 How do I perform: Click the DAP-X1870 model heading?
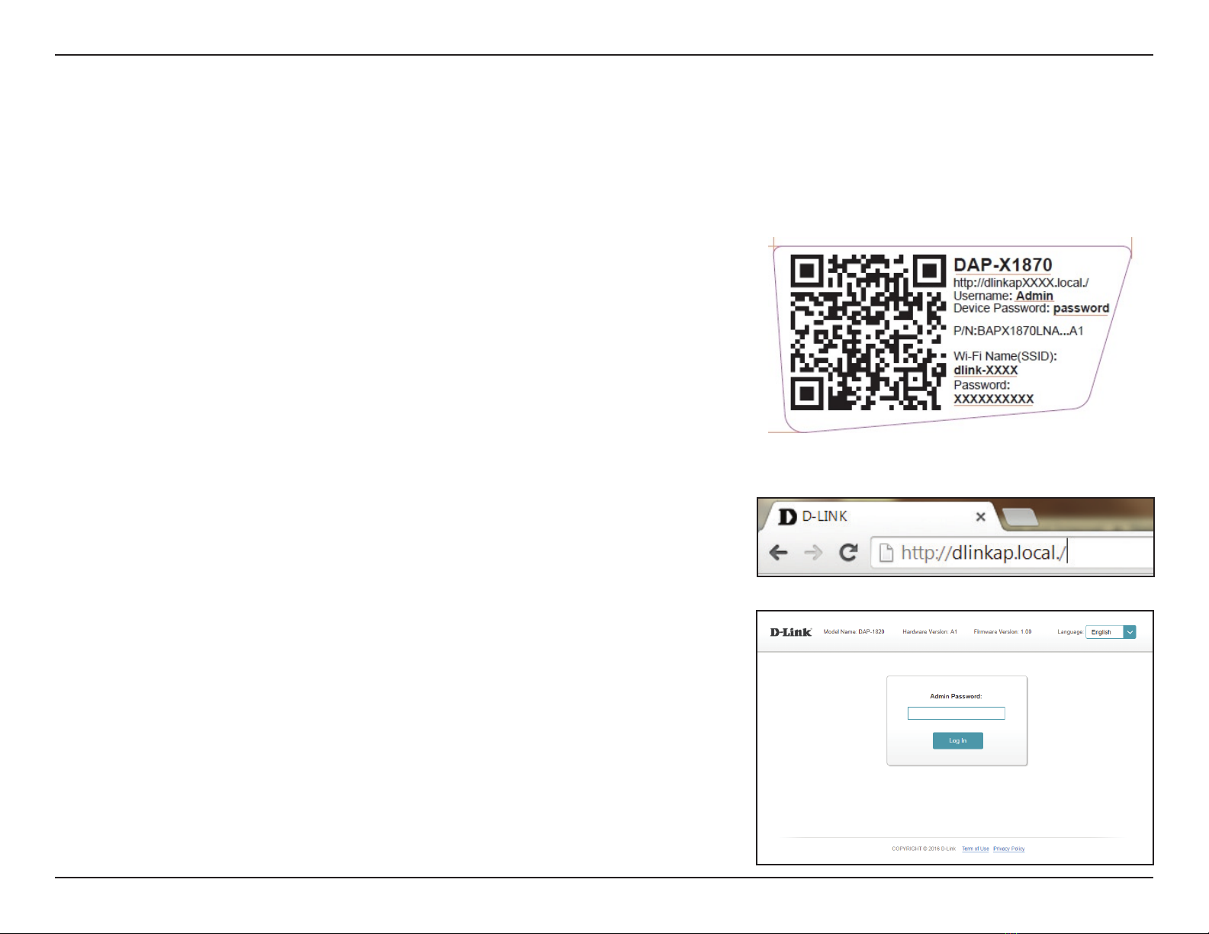point(1003,265)
